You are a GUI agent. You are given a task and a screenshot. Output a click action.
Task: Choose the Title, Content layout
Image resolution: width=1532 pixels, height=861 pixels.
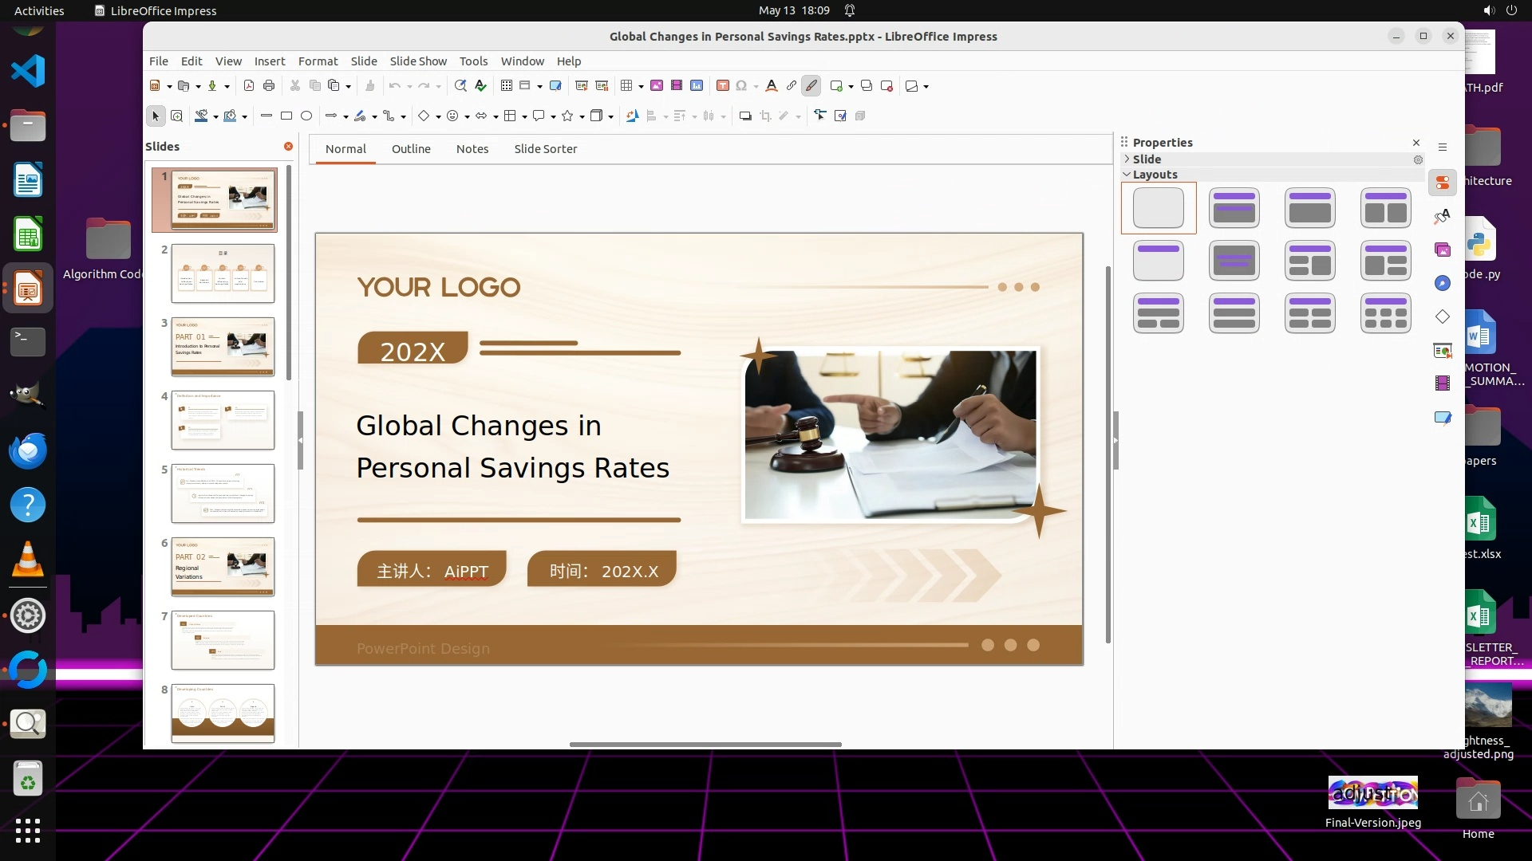(x=1309, y=208)
